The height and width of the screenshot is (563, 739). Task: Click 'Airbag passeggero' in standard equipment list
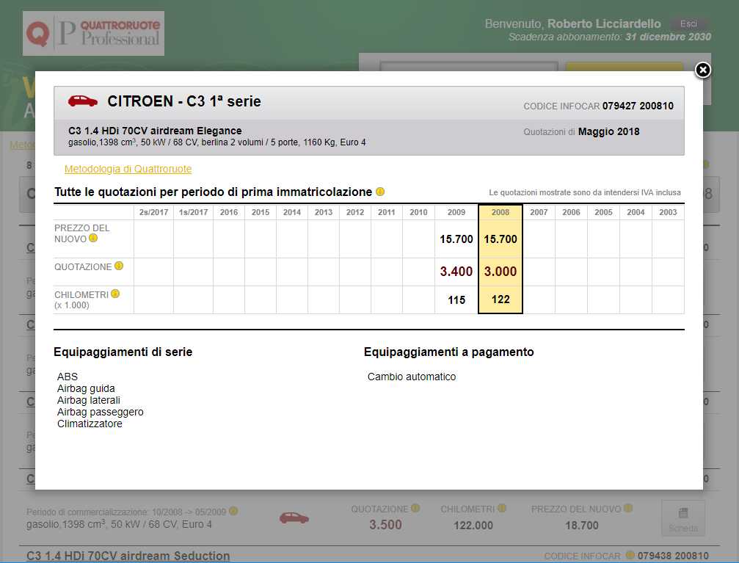[101, 412]
